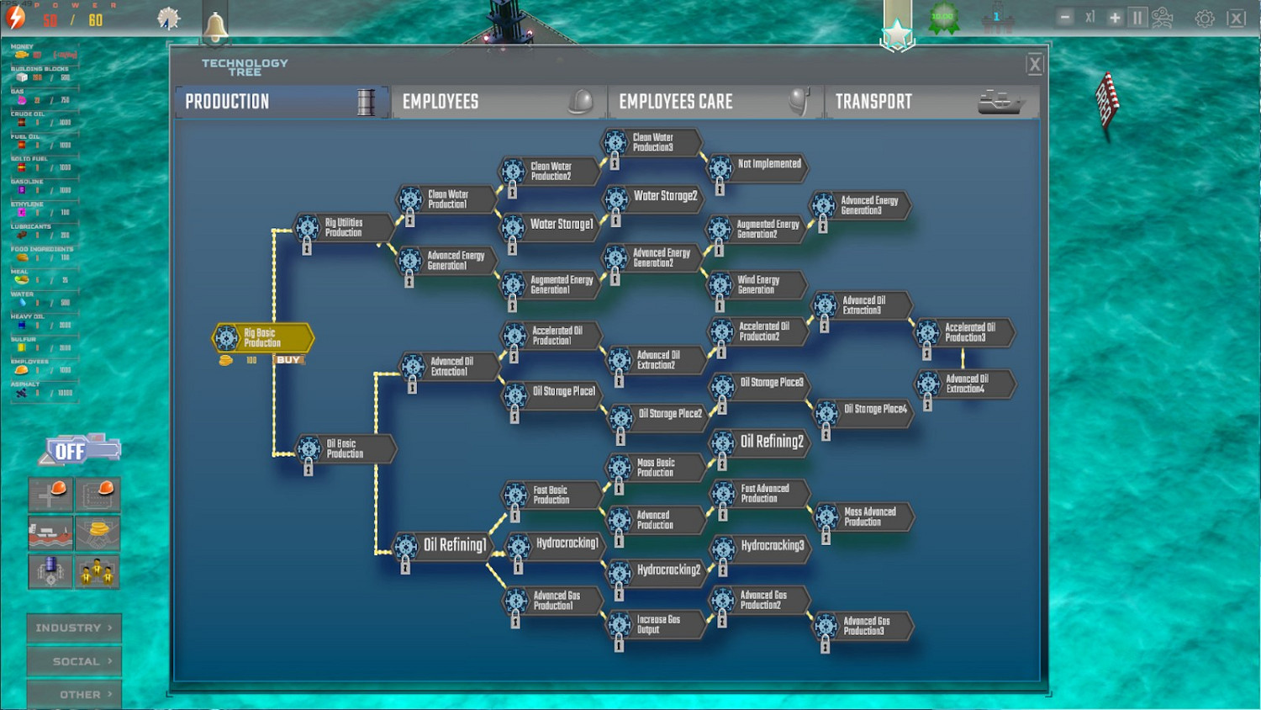Open the employees management icon with workers
Screen dimensions: 1261x710
click(x=100, y=571)
